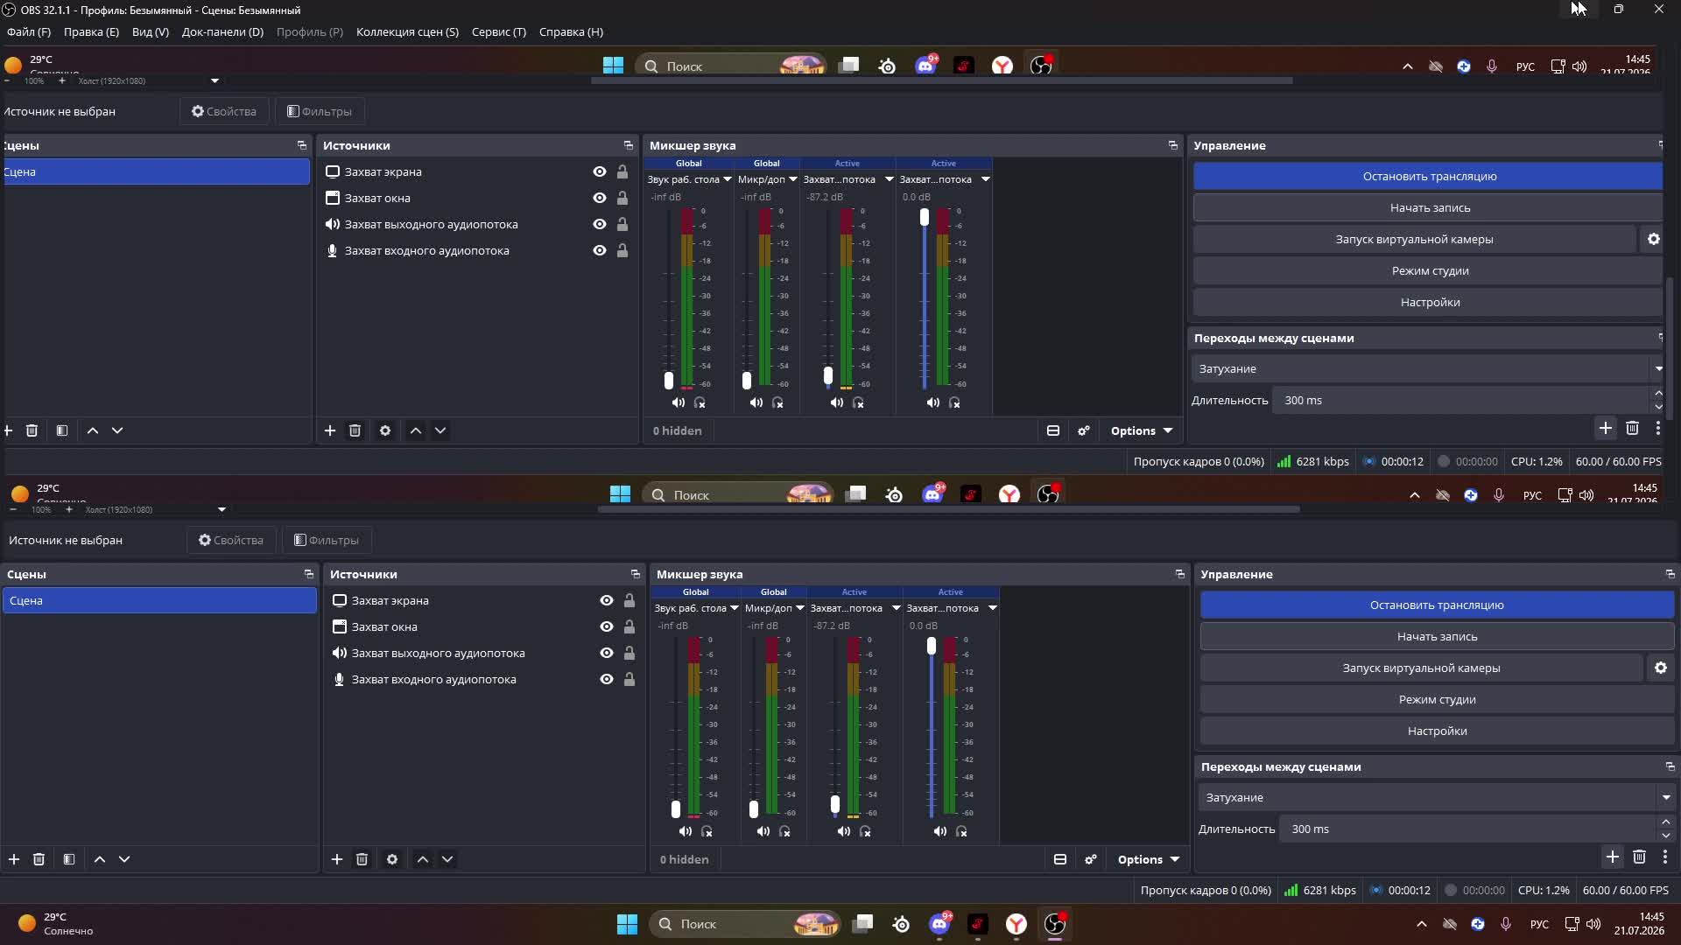The height and width of the screenshot is (945, 1681).
Task: Float real Переходы между сценами dock via header icon
Action: (x=1670, y=766)
